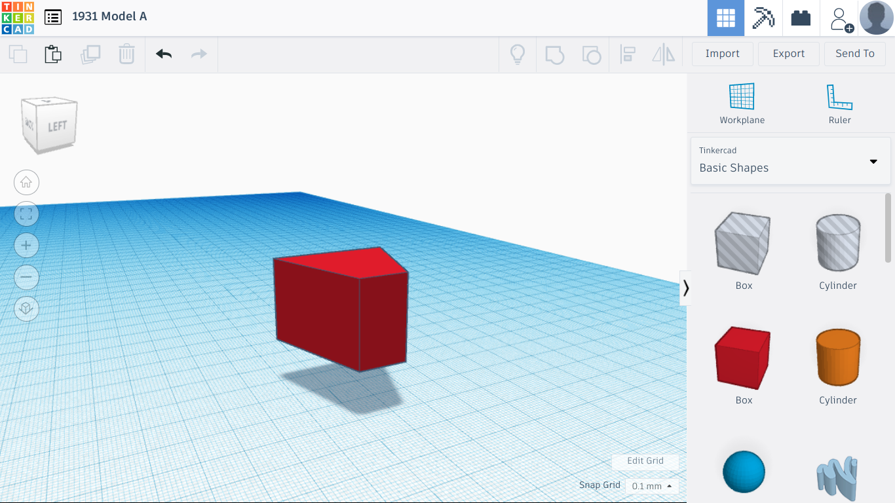Switch to the Blocks editor
The image size is (895, 503).
(x=801, y=18)
